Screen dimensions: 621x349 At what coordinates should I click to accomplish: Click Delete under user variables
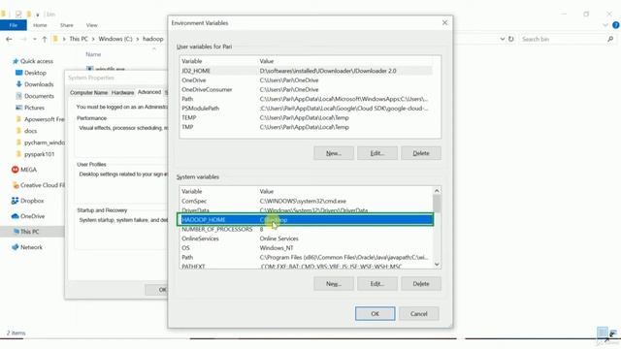point(420,153)
